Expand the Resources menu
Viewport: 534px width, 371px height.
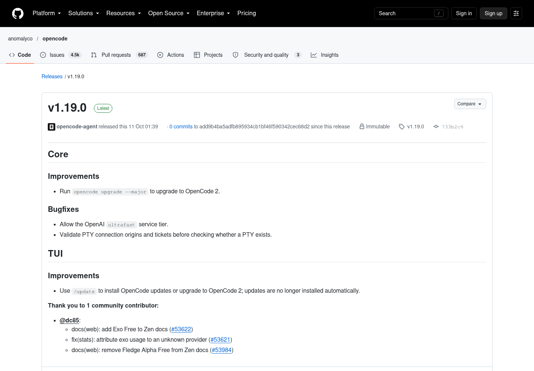tap(123, 13)
